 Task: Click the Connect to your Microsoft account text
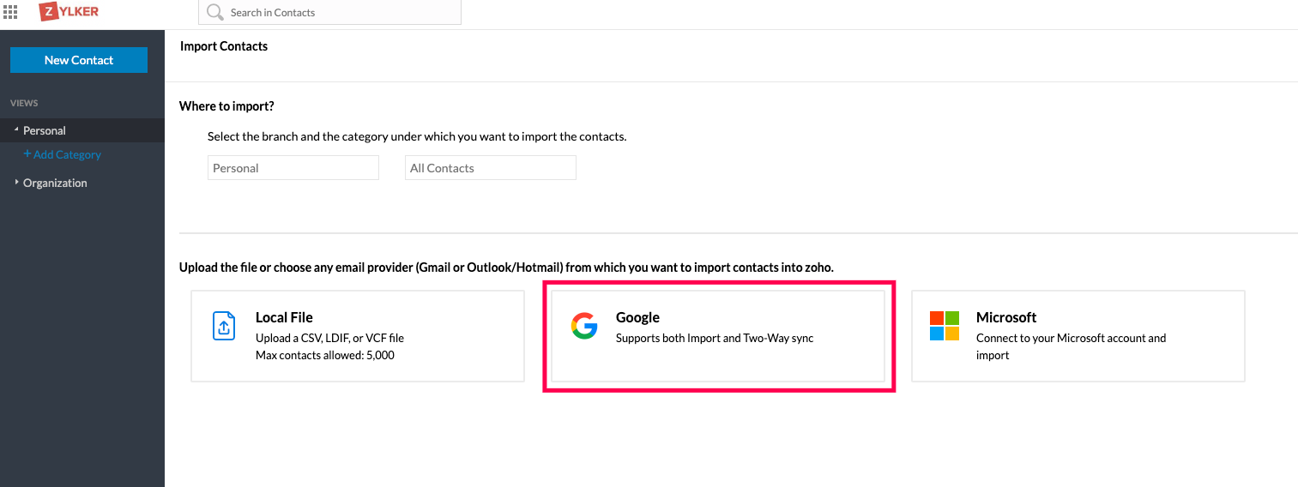coord(1071,338)
